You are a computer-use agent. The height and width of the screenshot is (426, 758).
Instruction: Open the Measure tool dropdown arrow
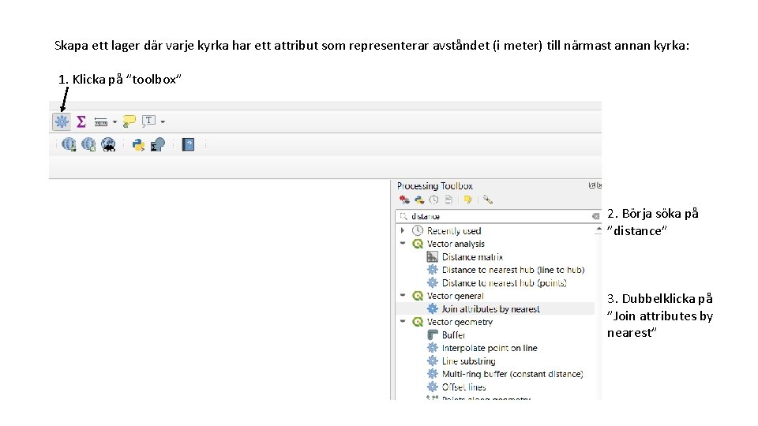(115, 121)
